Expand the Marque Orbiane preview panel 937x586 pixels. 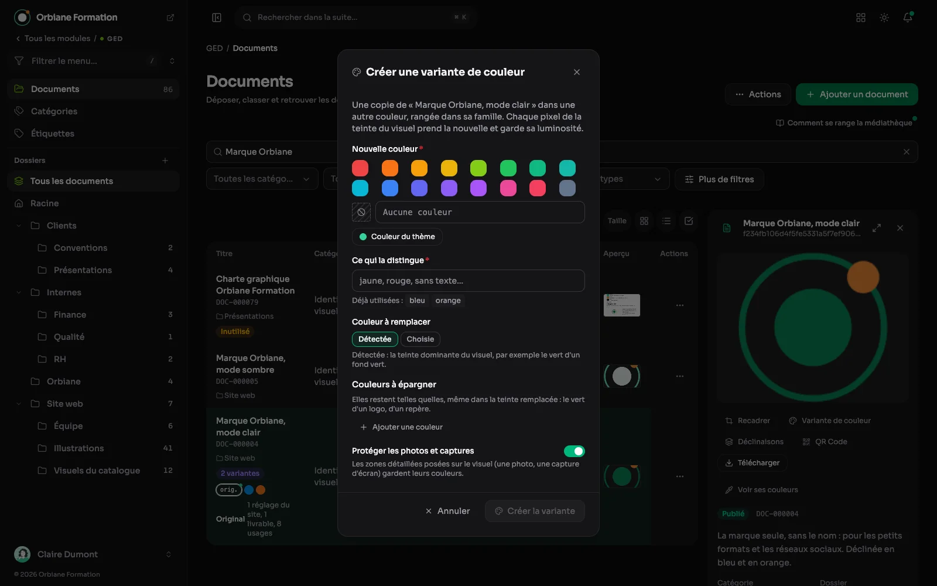[x=877, y=228]
